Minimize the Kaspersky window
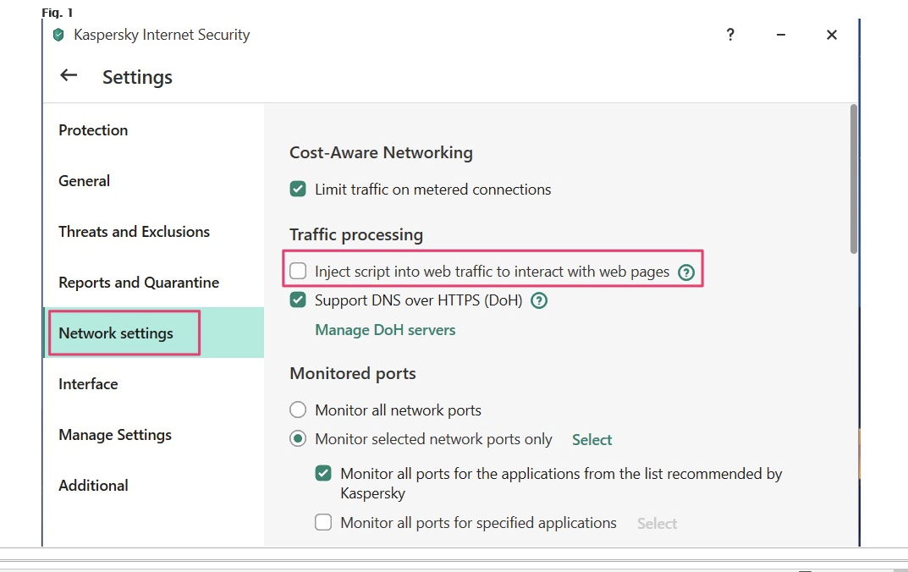Image resolution: width=908 pixels, height=572 pixels. 781,35
